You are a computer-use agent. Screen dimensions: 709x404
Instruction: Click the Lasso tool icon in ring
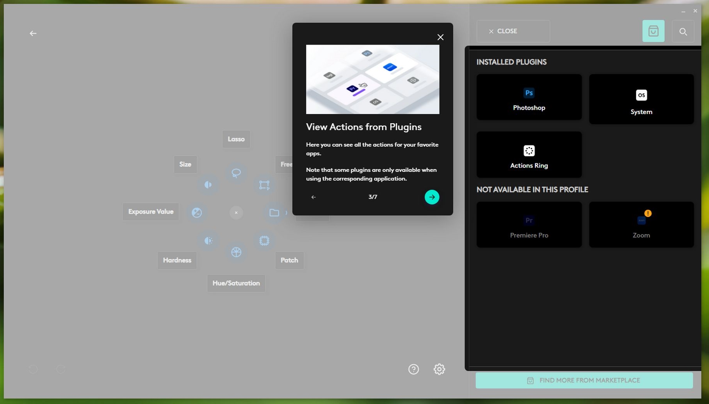click(236, 173)
